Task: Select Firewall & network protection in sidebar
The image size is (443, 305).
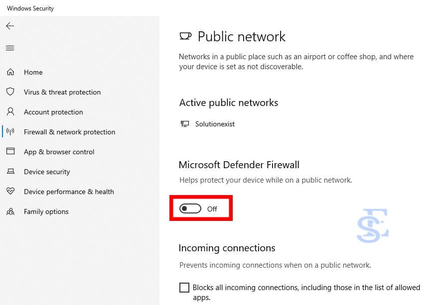Action: tap(69, 132)
